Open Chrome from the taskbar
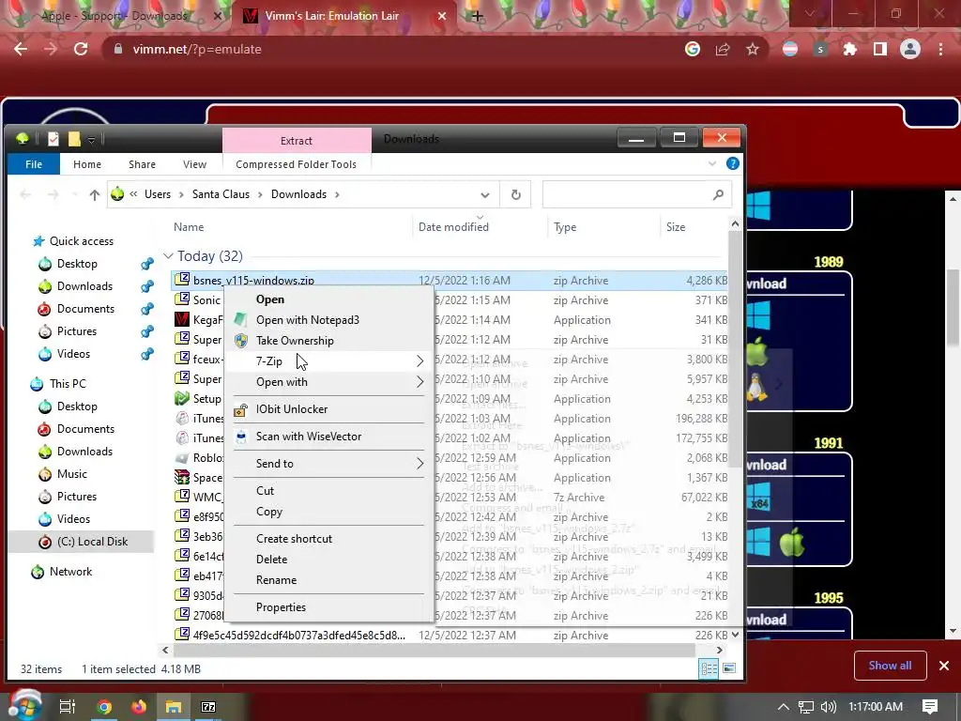This screenshot has width=961, height=721. tap(104, 707)
